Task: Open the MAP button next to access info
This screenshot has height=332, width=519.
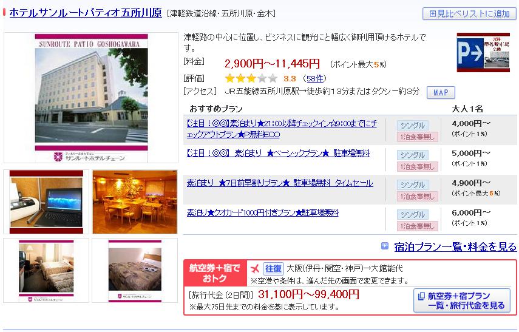Action: pos(441,92)
